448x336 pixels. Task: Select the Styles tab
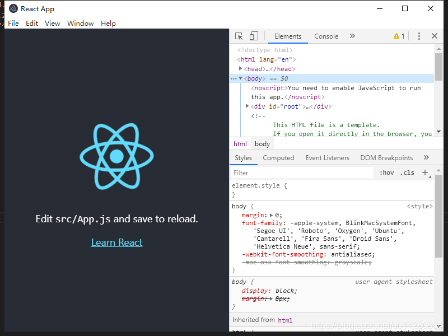243,158
